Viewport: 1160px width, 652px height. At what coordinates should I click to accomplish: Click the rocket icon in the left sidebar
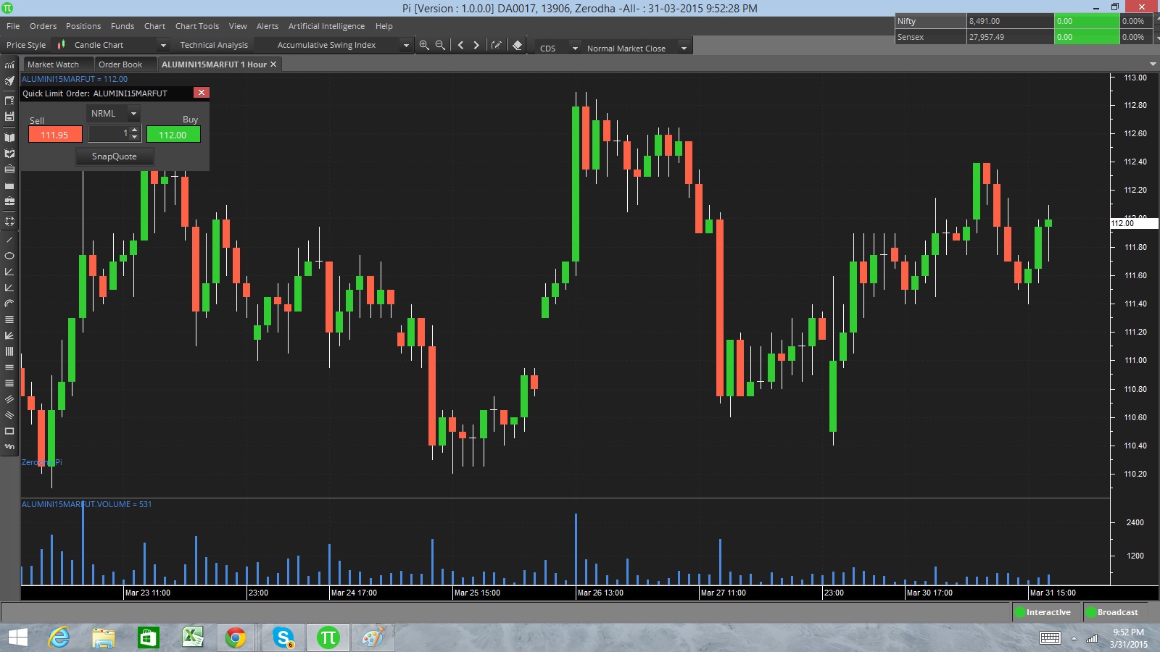click(9, 81)
